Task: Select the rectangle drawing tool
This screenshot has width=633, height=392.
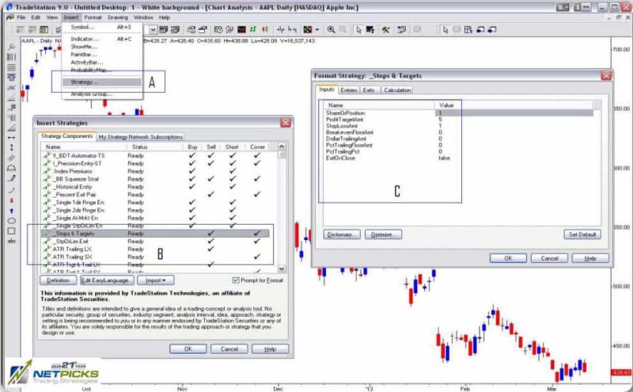Action: pos(11,231)
